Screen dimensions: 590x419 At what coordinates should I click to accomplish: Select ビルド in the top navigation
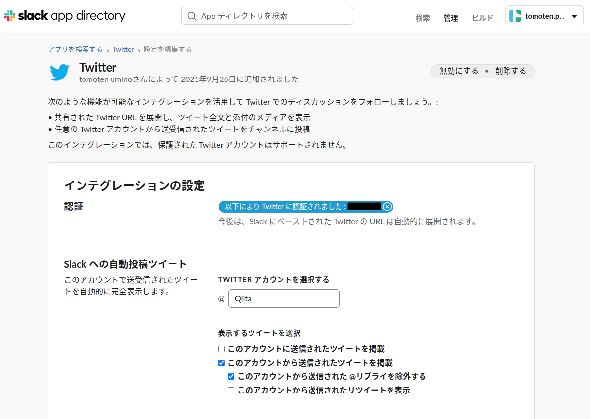coord(482,18)
